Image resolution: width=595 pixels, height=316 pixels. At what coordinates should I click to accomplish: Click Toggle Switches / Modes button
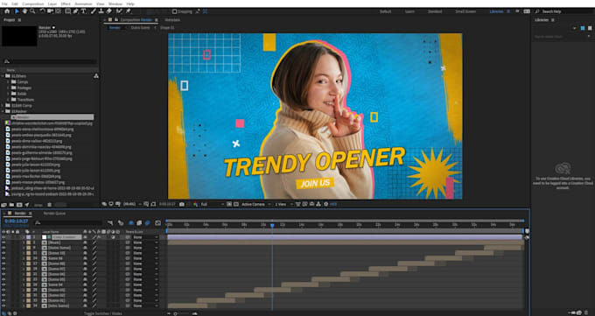click(103, 313)
